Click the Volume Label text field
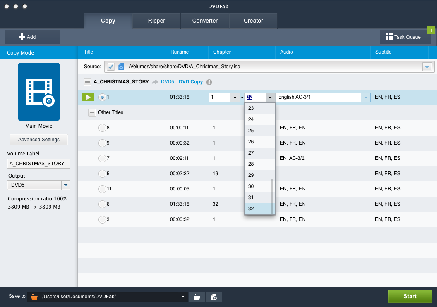 click(39, 164)
